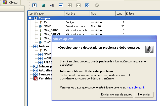
Task: Select the Variables tree node
Action: pyautogui.click(x=45, y=78)
